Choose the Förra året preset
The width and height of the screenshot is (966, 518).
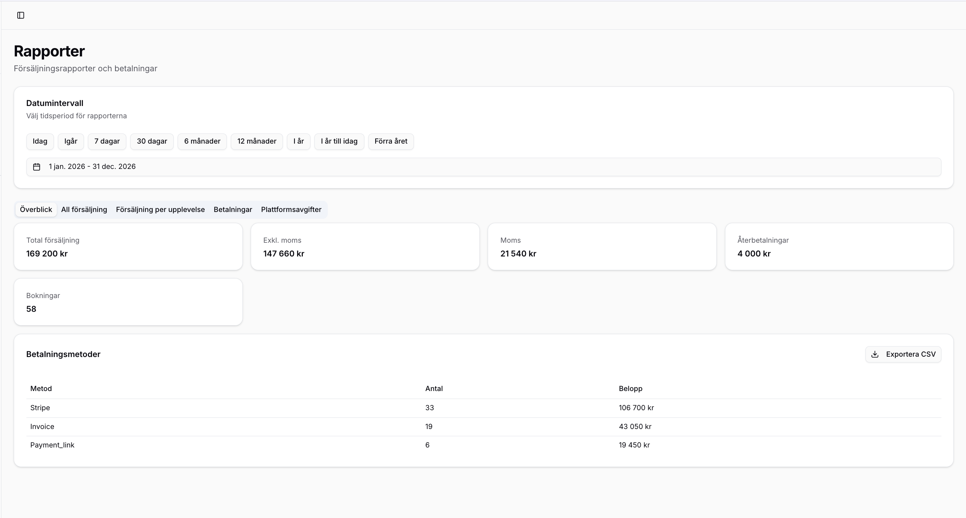point(391,141)
